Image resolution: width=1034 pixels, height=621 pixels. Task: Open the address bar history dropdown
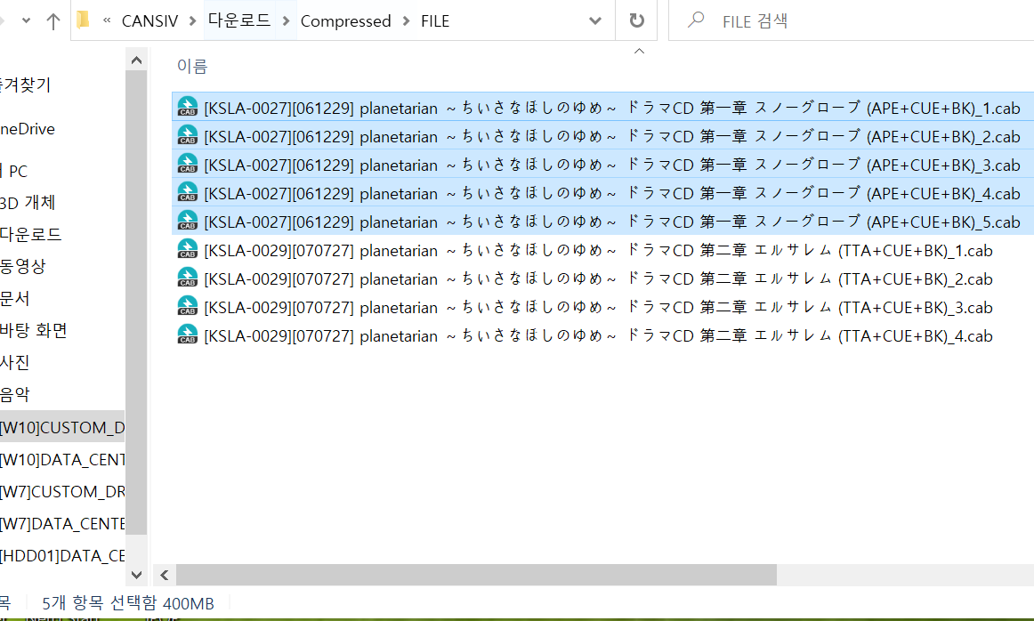tap(594, 20)
